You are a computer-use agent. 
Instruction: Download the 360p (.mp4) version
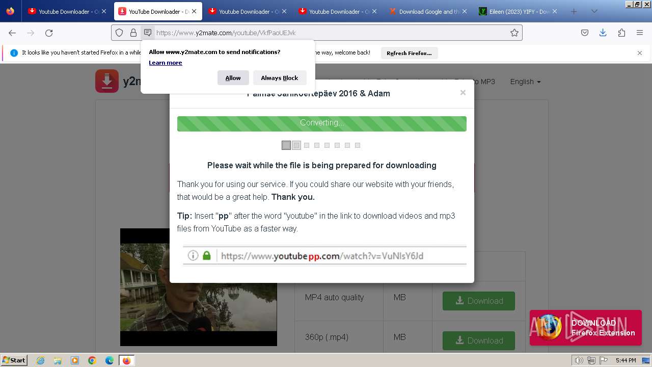coord(479,340)
